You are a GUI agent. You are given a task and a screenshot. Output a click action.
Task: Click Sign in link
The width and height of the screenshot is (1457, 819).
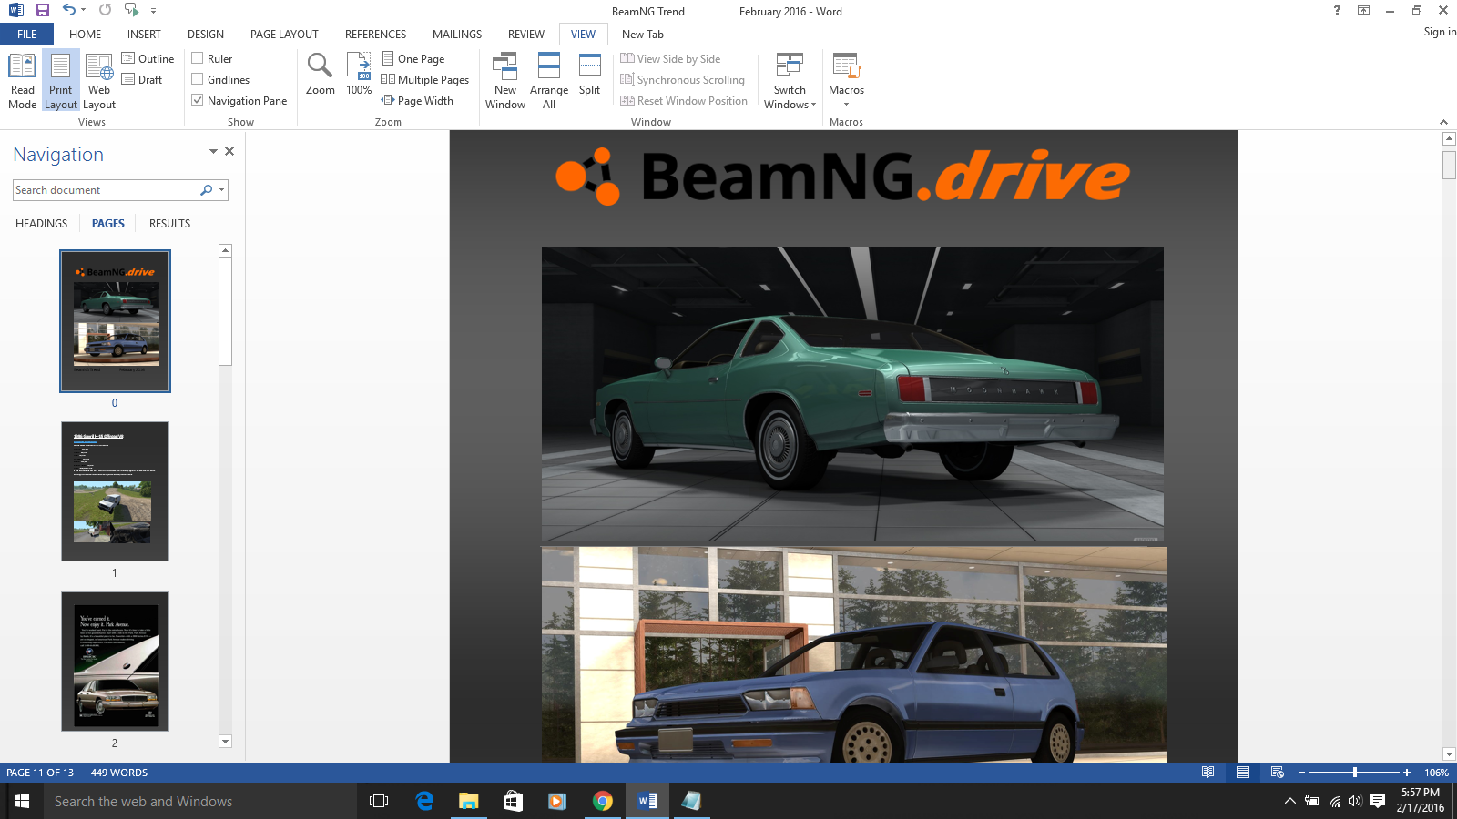[x=1440, y=32]
